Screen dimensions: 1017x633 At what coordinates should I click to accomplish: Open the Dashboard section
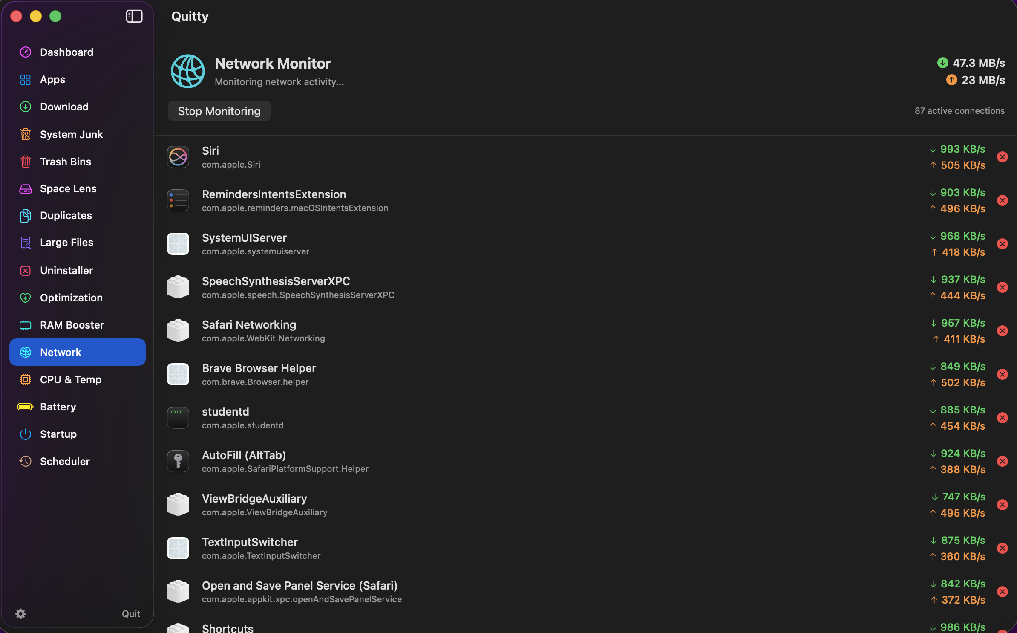(x=66, y=52)
